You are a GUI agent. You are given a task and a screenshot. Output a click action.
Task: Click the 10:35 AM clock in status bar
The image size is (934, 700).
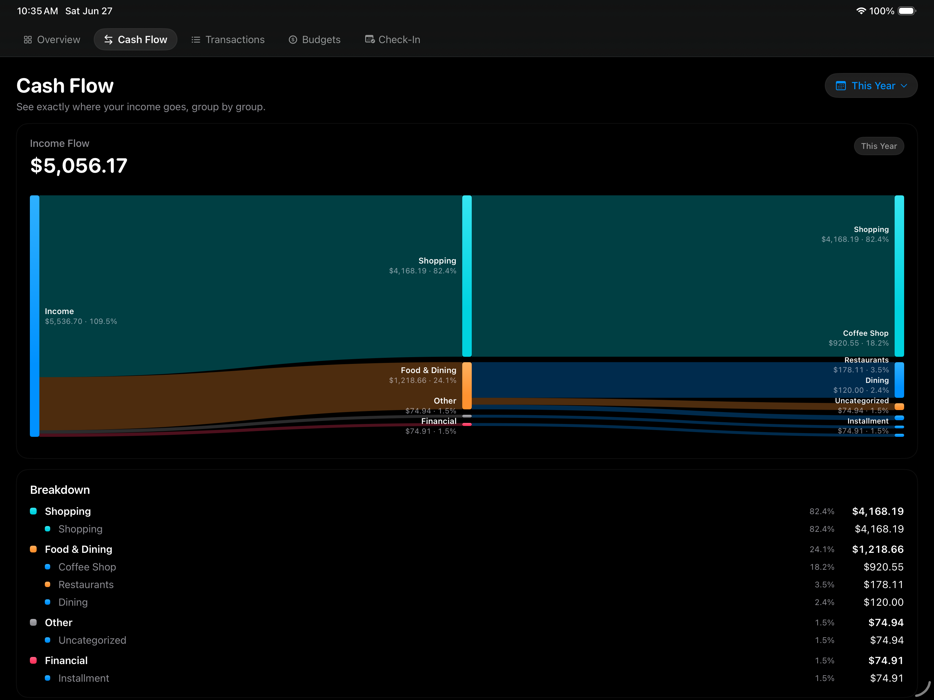(38, 11)
